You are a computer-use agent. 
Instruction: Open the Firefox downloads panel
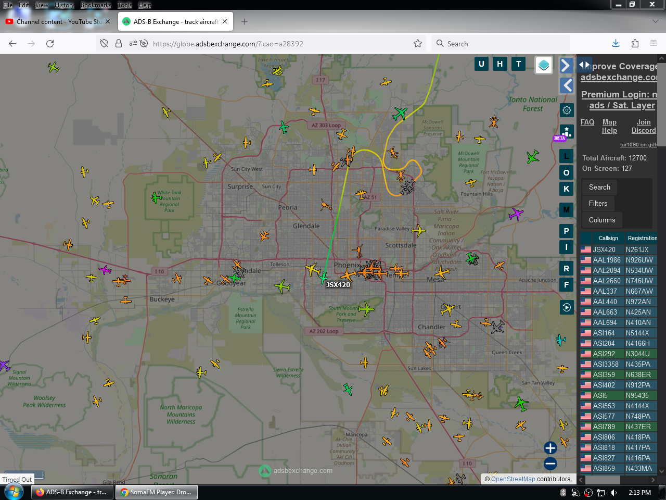coord(616,44)
